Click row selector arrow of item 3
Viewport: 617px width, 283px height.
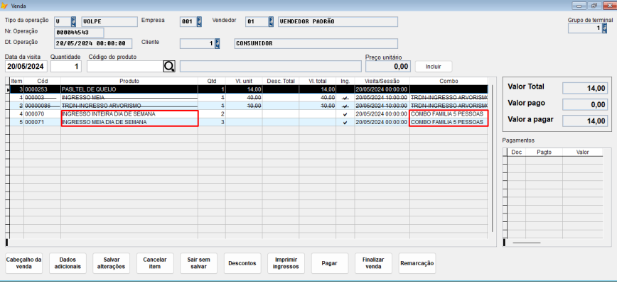tap(7, 89)
